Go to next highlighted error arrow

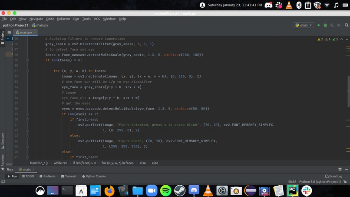click(x=347, y=39)
